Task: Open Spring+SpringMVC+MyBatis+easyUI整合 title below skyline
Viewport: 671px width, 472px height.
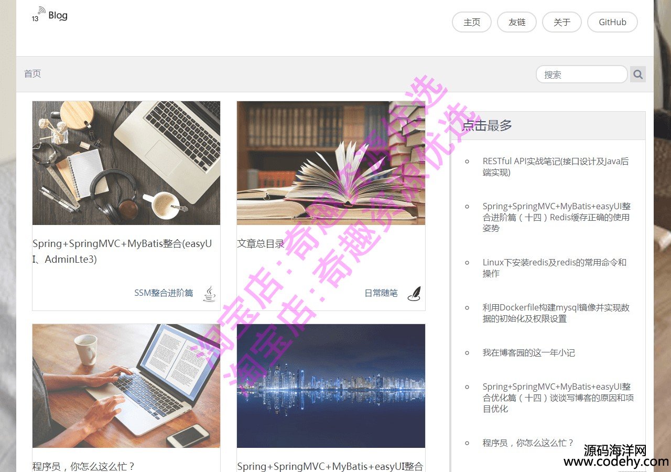Action: [330, 466]
